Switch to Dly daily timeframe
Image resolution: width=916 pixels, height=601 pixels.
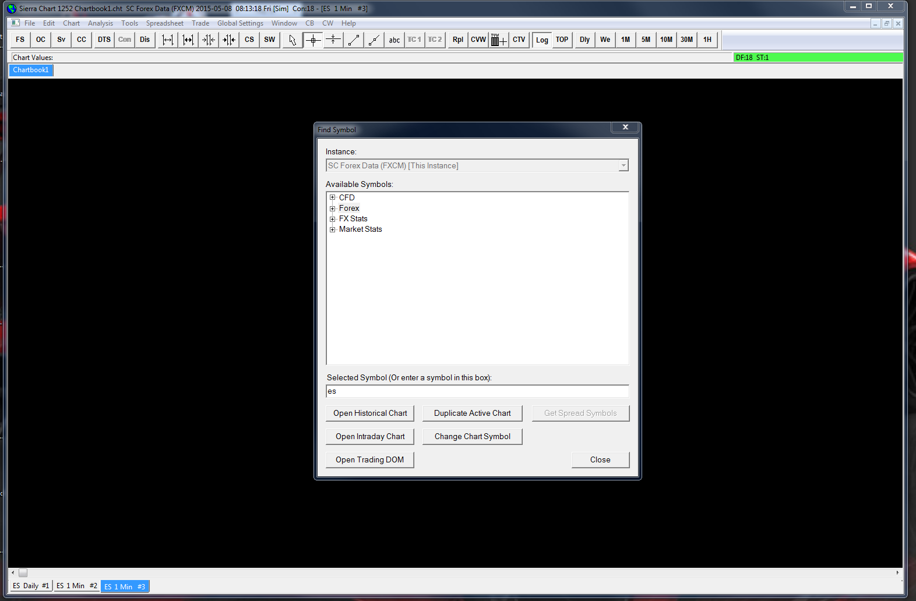(x=585, y=40)
